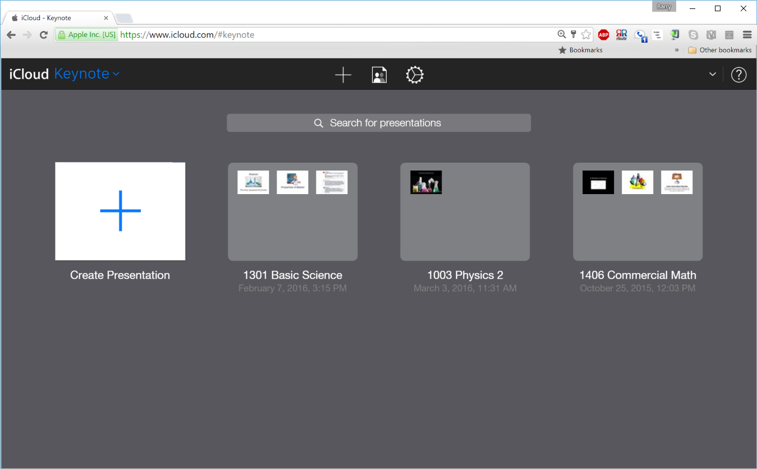Click the date February 7, 2016, 3:15 PM
This screenshot has width=757, height=469.
[292, 288]
